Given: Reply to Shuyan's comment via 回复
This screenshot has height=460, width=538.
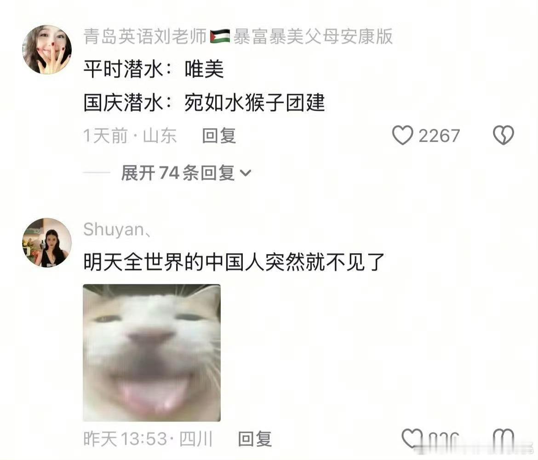Looking at the screenshot, I should click(x=255, y=438).
